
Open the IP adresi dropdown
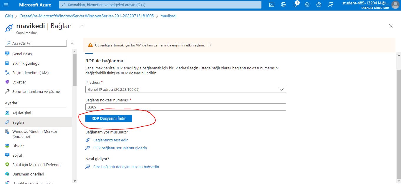(185, 89)
